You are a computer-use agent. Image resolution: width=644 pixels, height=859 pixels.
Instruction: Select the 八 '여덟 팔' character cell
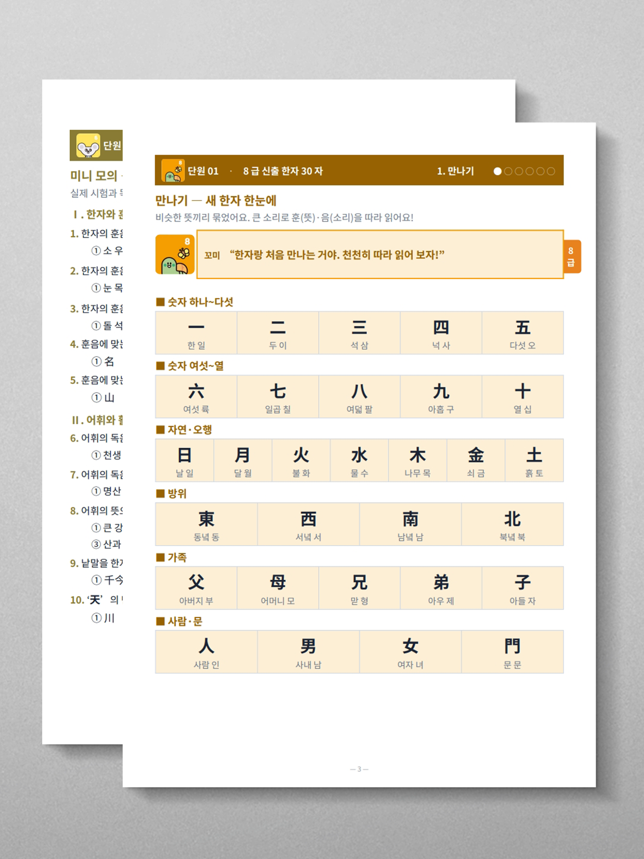click(x=360, y=397)
